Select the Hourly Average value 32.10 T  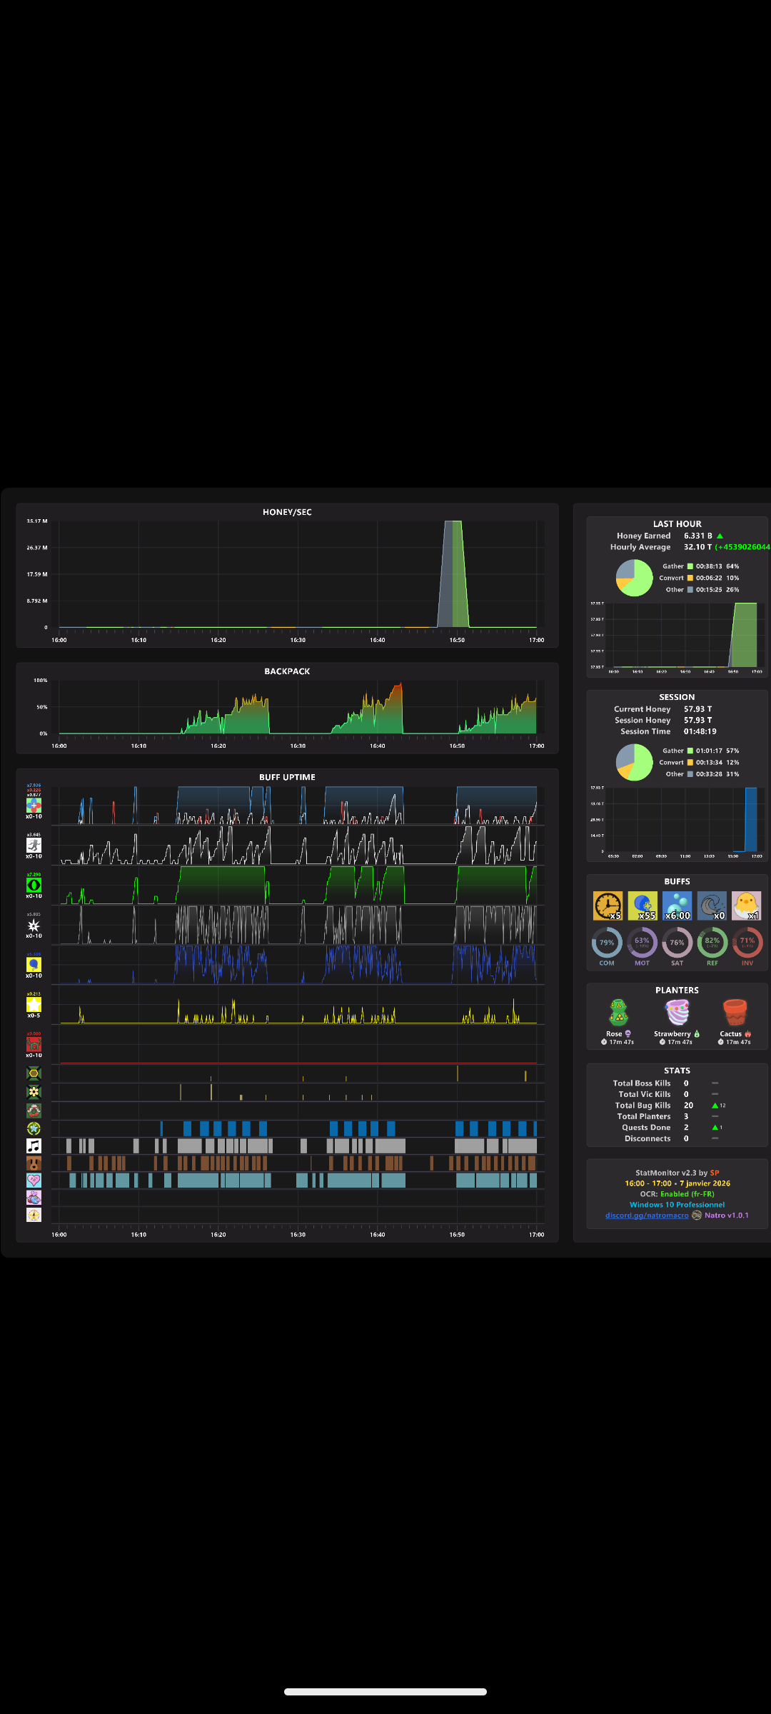pos(698,547)
